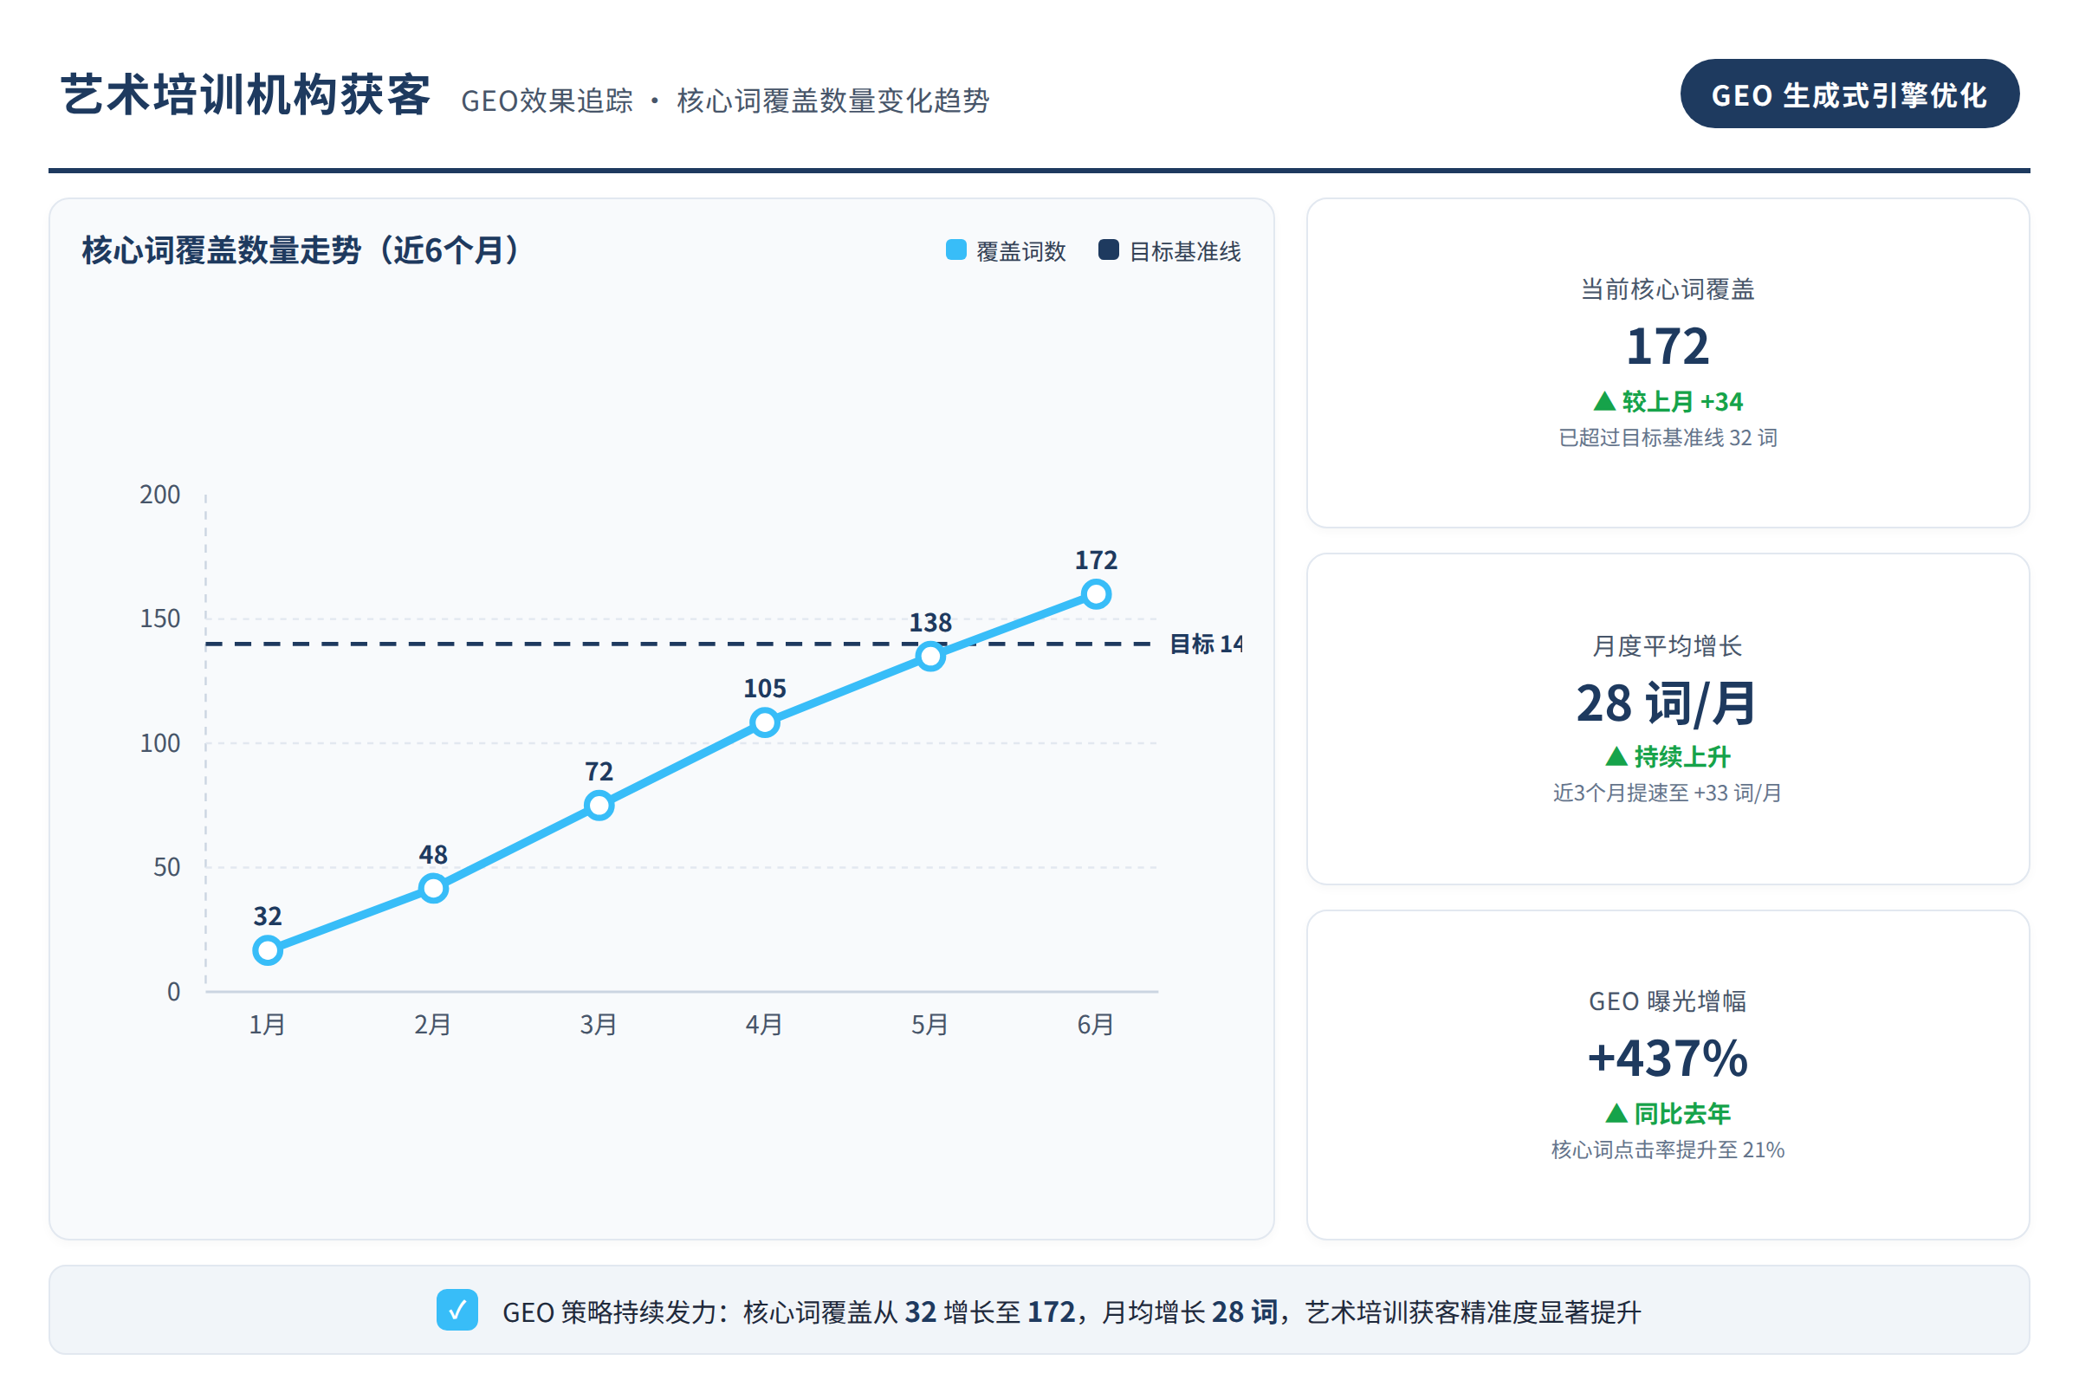
Task: Click the subtitle 核心词覆盖数量变化趋势
Action: [x=832, y=100]
